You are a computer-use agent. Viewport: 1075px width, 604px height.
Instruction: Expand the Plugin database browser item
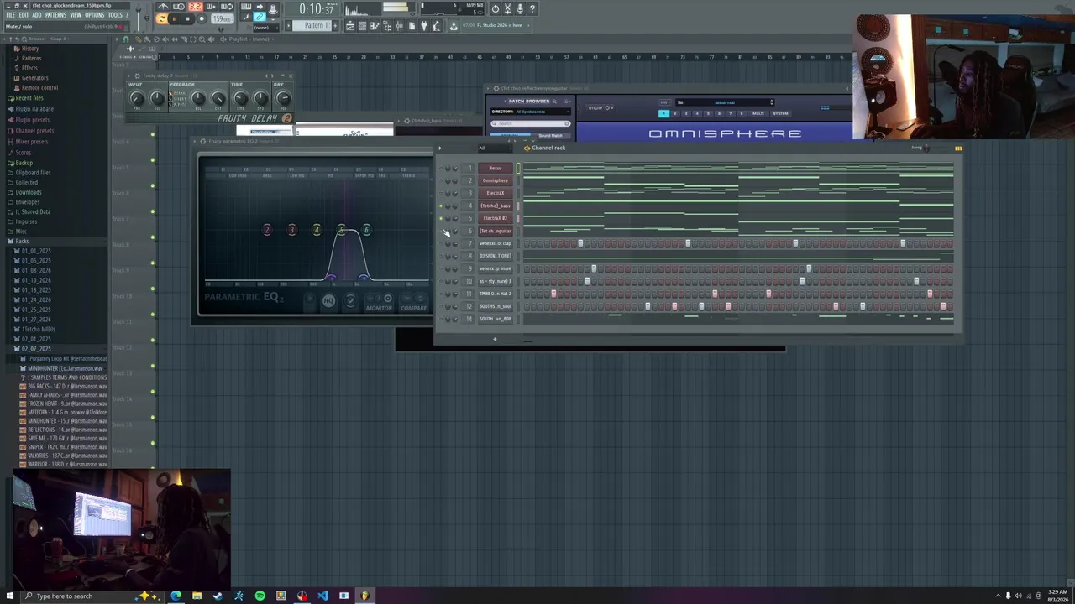tap(34, 109)
